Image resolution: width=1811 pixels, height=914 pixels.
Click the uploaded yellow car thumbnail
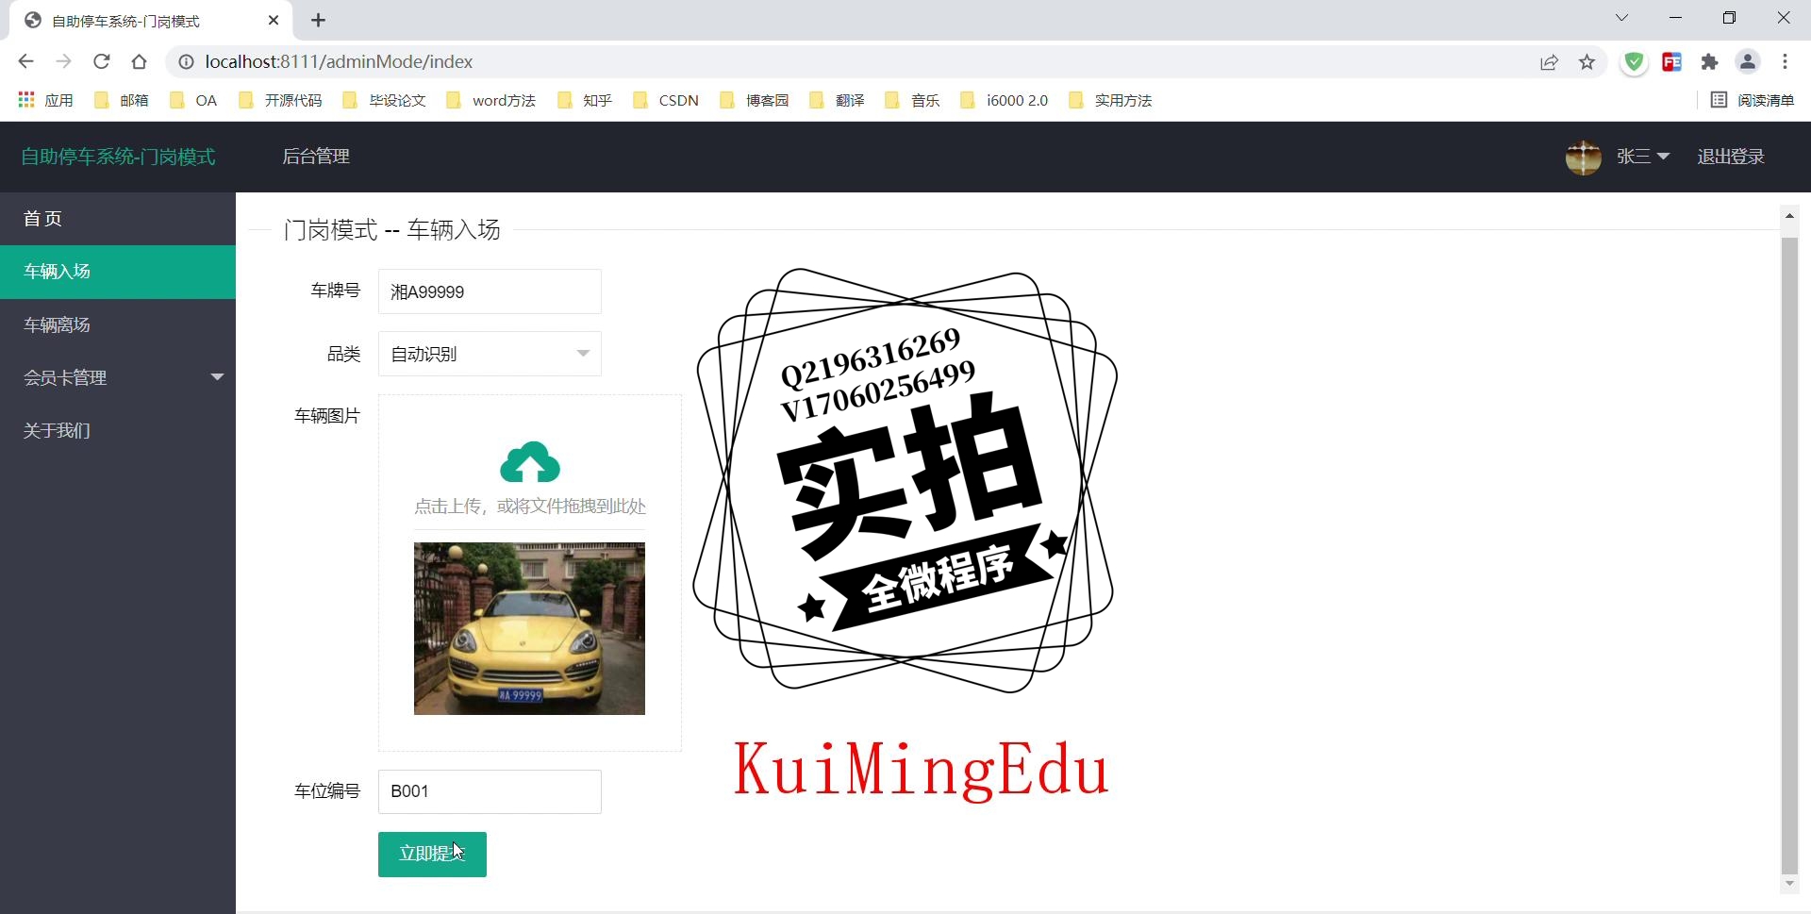coord(529,628)
